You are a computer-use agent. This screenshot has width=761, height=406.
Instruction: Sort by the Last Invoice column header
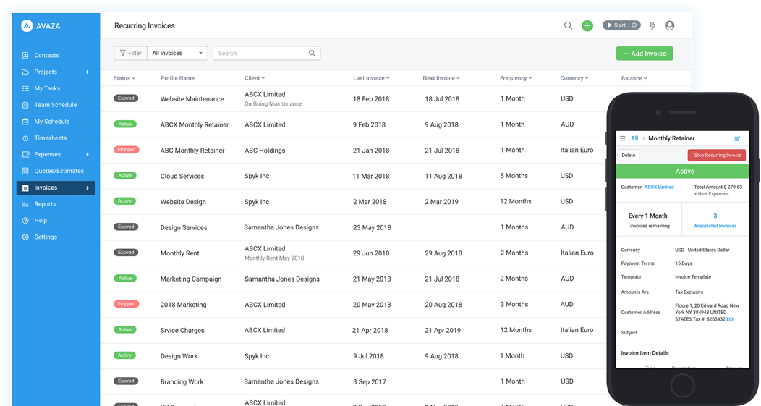pyautogui.click(x=371, y=78)
